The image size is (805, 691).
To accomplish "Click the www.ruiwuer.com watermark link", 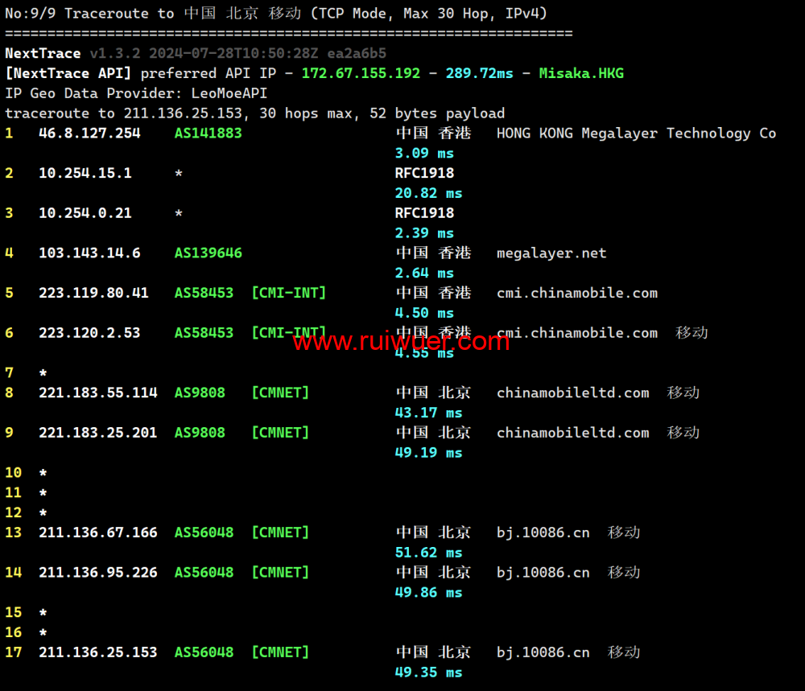I will tap(400, 342).
